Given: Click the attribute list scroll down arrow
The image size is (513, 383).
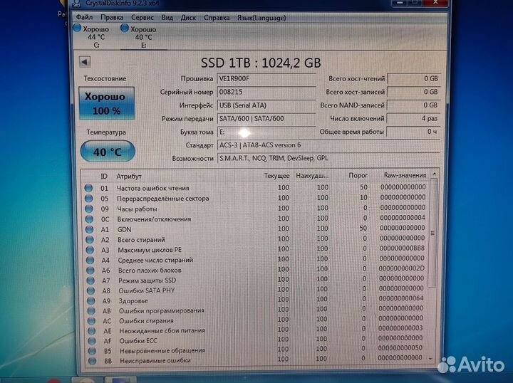Looking at the screenshot, I should click(x=430, y=359).
